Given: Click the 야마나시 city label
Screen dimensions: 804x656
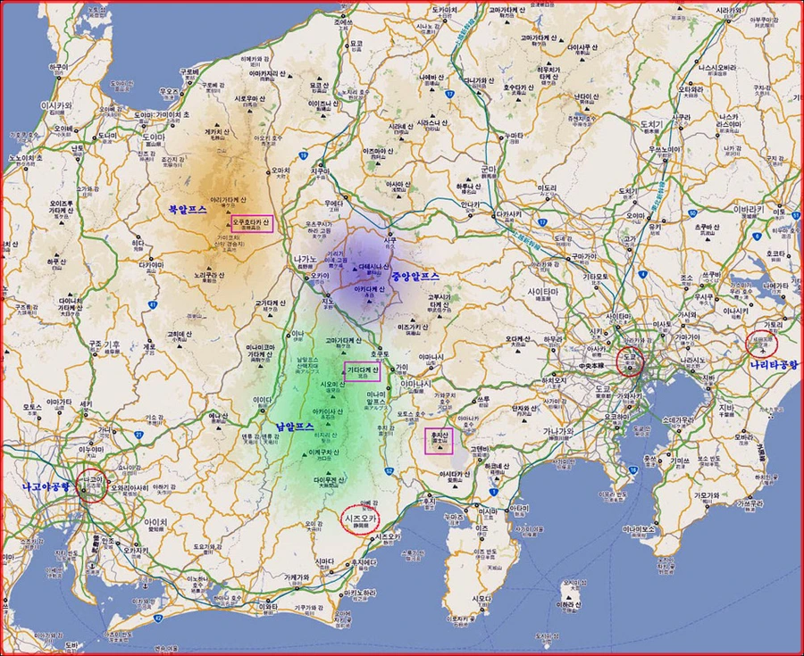Looking at the screenshot, I should pos(415,383).
